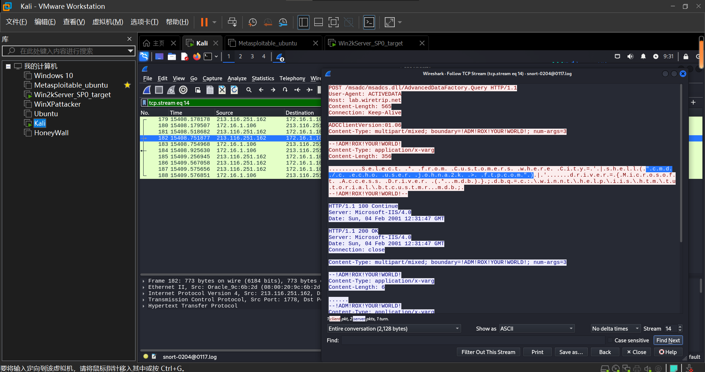Click Wireshark start capture shark fin icon
The height and width of the screenshot is (372, 705).
click(x=147, y=90)
